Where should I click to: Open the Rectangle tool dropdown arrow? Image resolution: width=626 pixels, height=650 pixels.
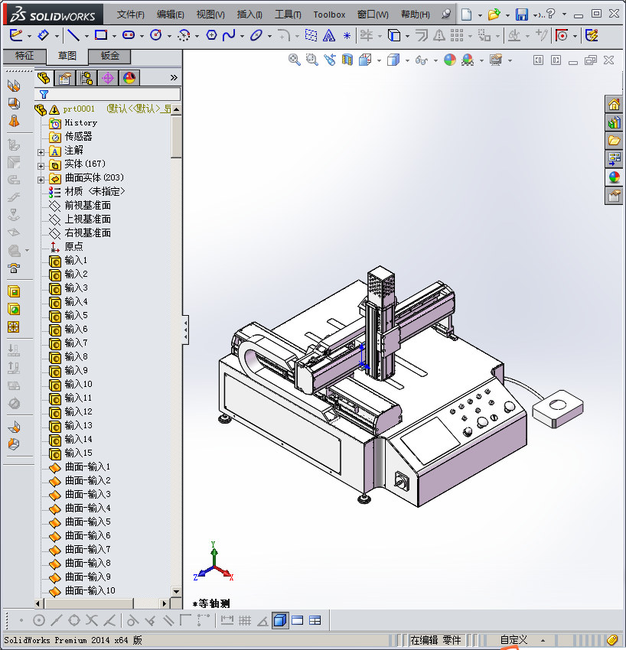pos(114,37)
